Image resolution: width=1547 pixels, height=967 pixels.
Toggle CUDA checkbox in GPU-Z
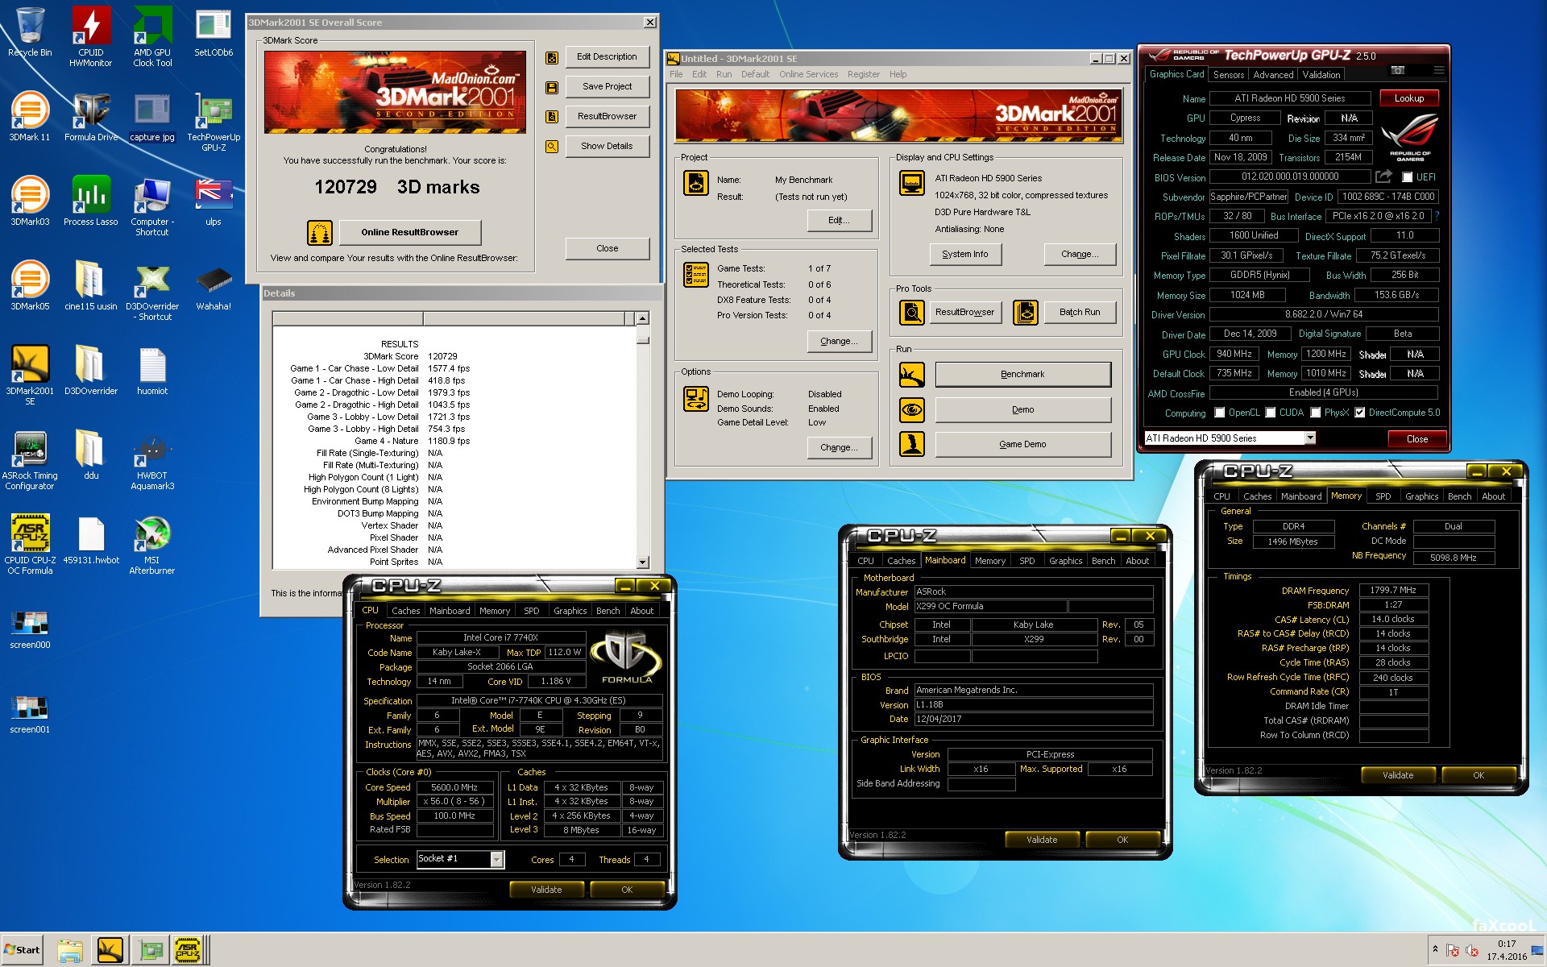(1270, 413)
